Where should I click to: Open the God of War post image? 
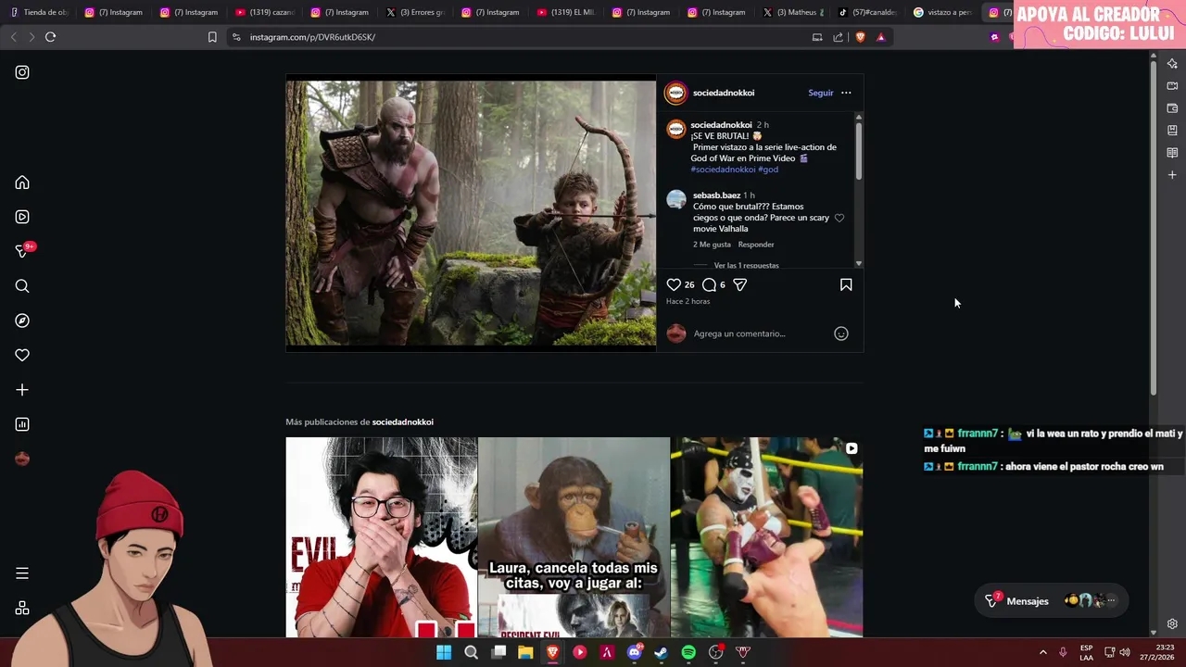coord(471,213)
